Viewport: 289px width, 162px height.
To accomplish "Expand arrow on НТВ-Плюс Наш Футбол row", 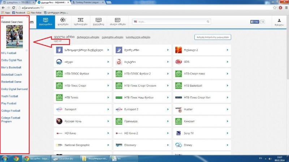I will (168, 97).
